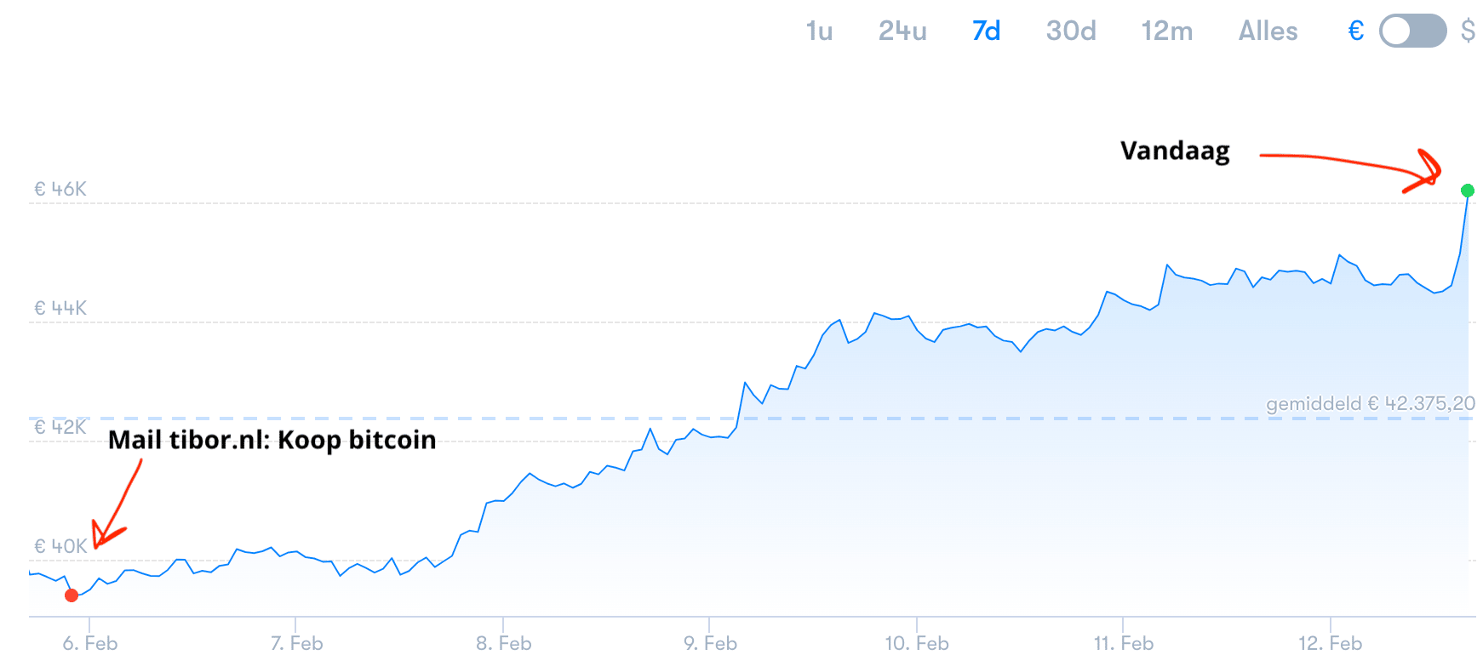Click the € euro currency symbol
Screen dimensions: 1483x672
[1356, 31]
